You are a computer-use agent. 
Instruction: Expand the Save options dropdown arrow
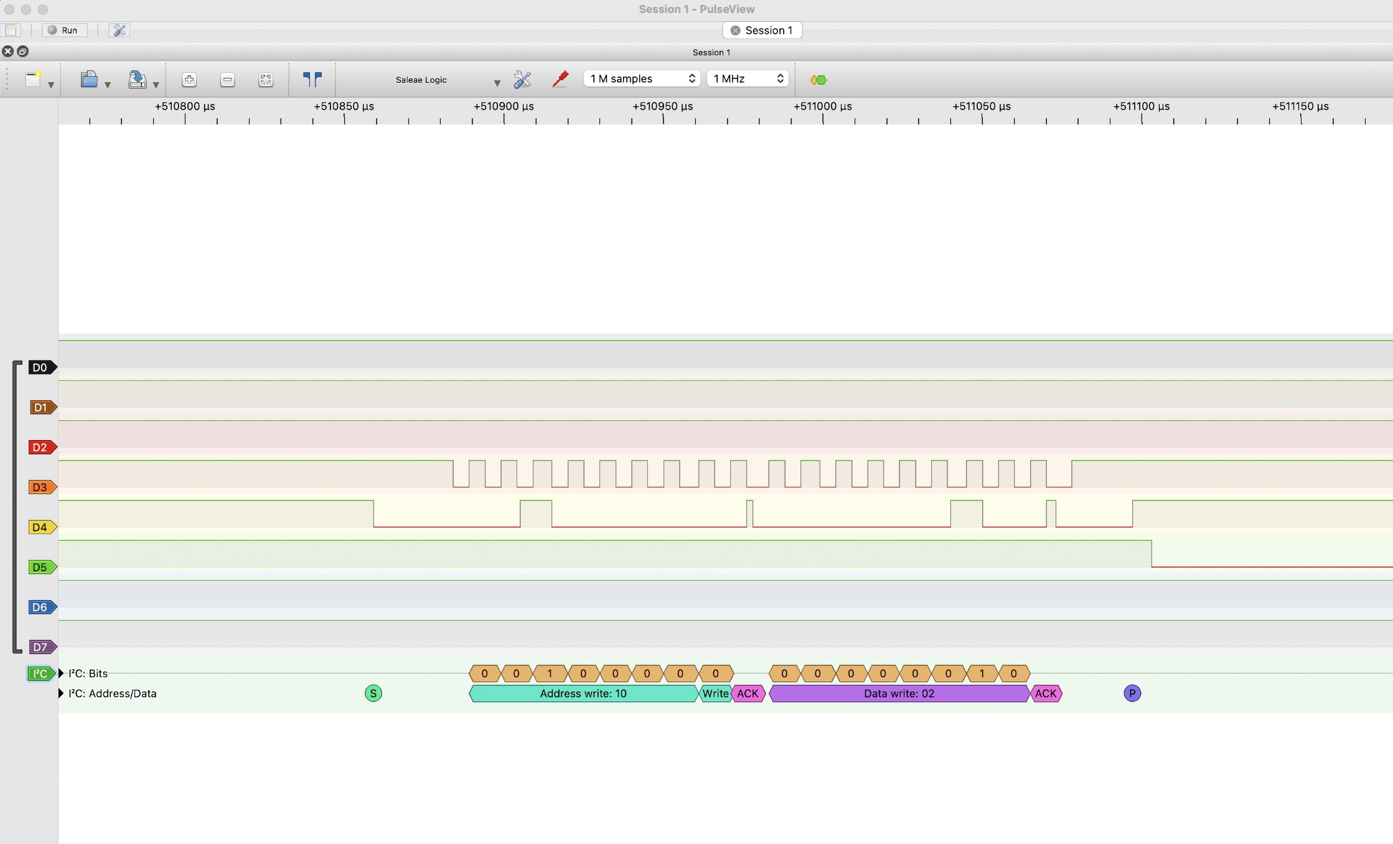click(x=156, y=84)
